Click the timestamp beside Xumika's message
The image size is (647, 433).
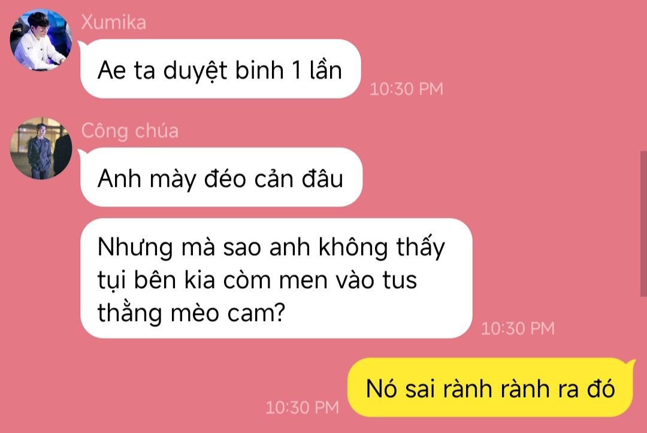click(x=406, y=89)
